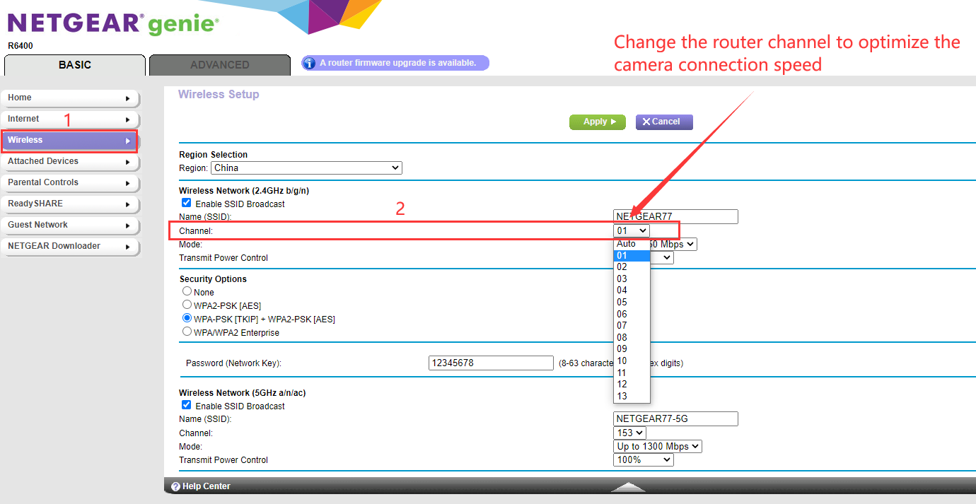Click the R6400 model label
The width and height of the screenshot is (976, 504).
click(21, 46)
